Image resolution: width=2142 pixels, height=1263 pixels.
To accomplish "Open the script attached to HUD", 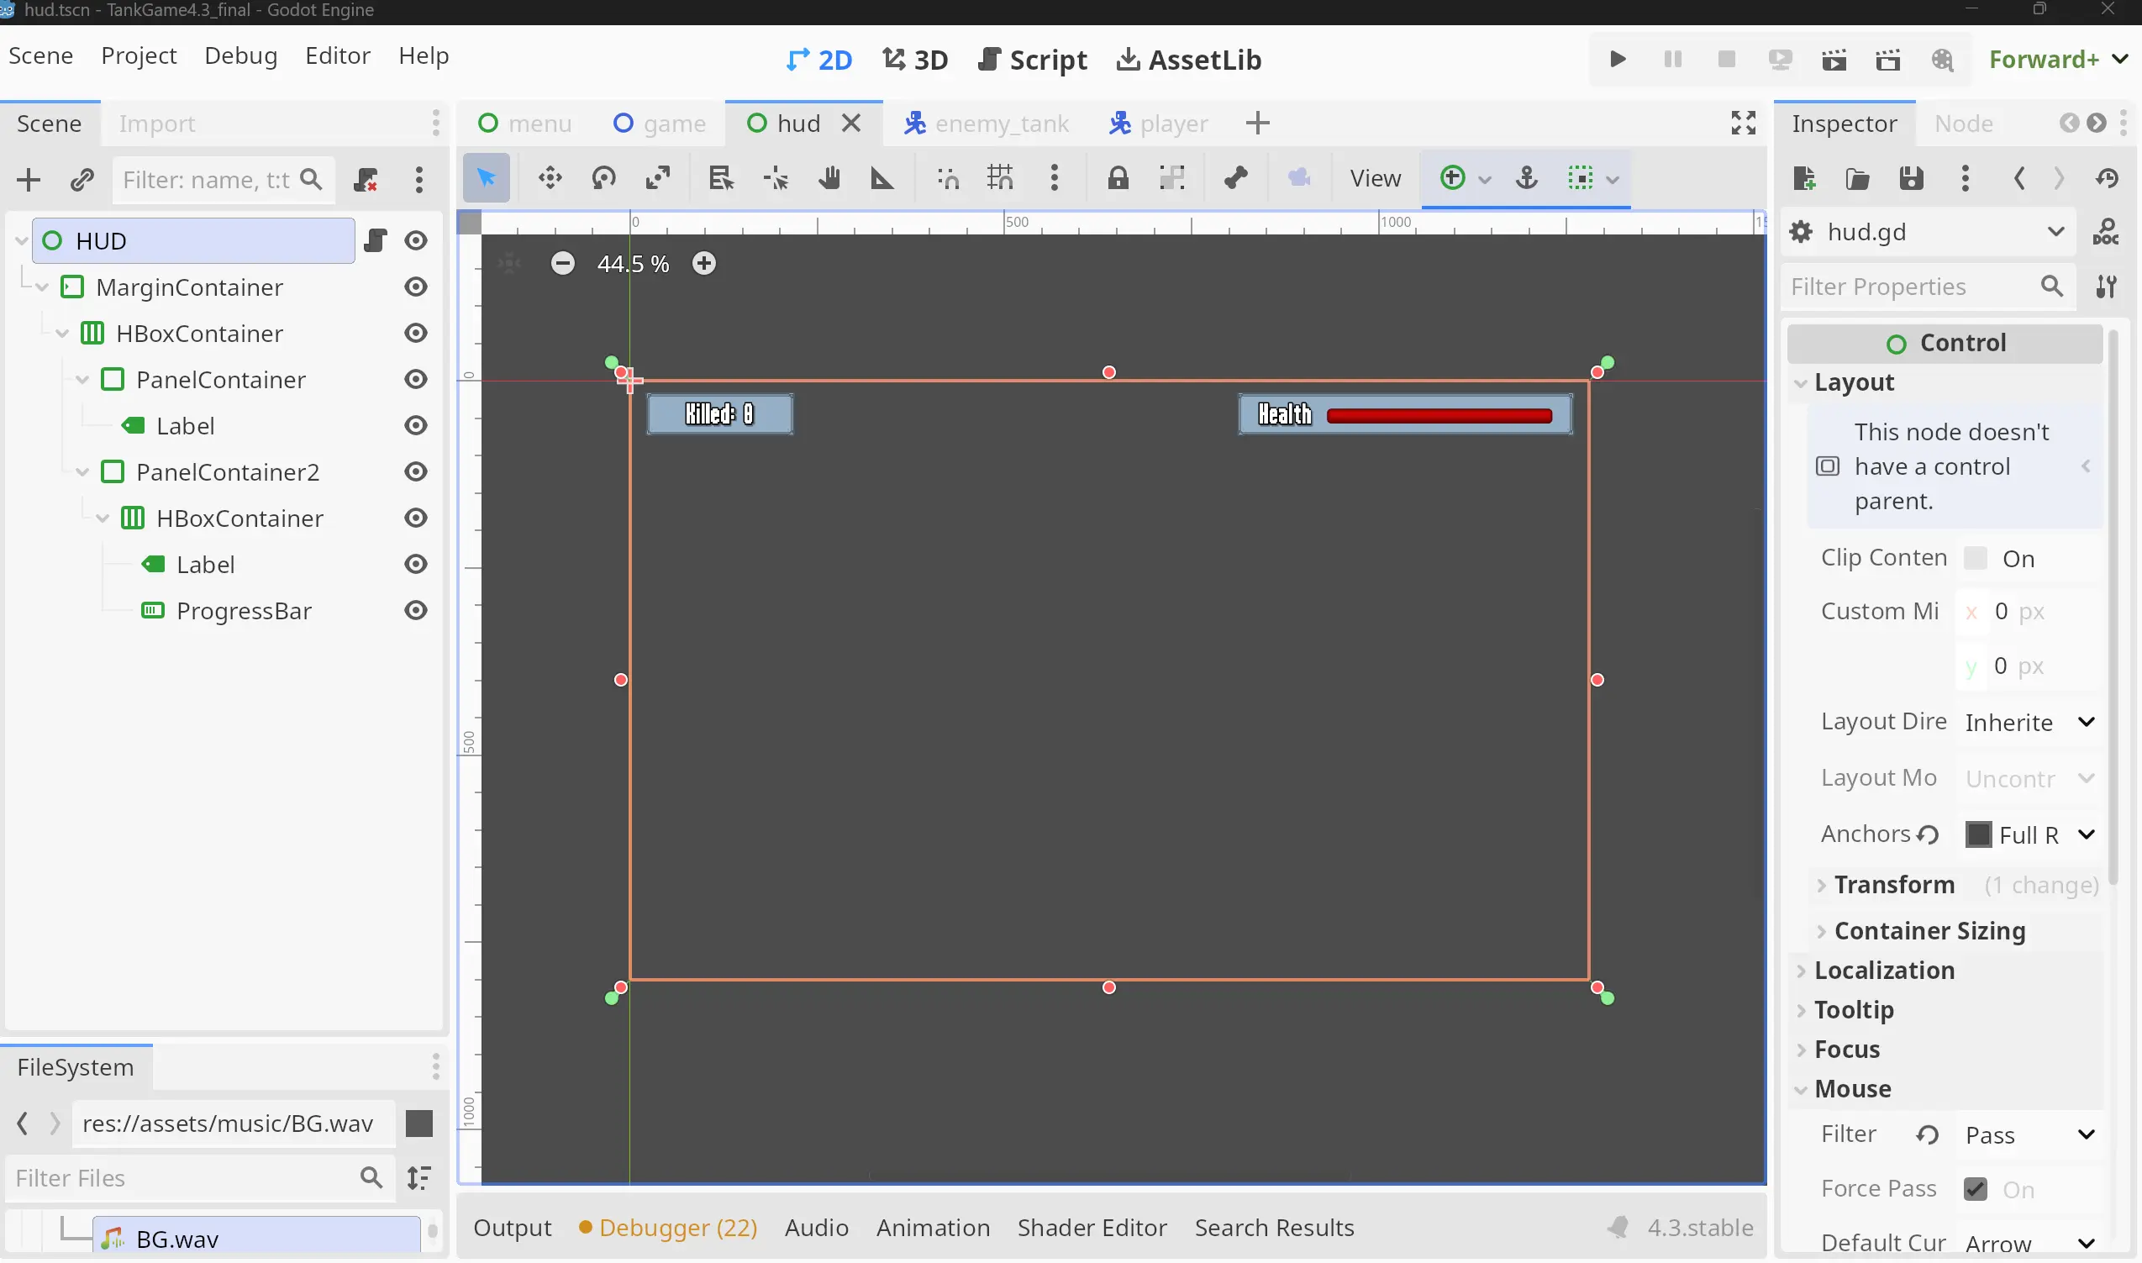I will tap(376, 241).
